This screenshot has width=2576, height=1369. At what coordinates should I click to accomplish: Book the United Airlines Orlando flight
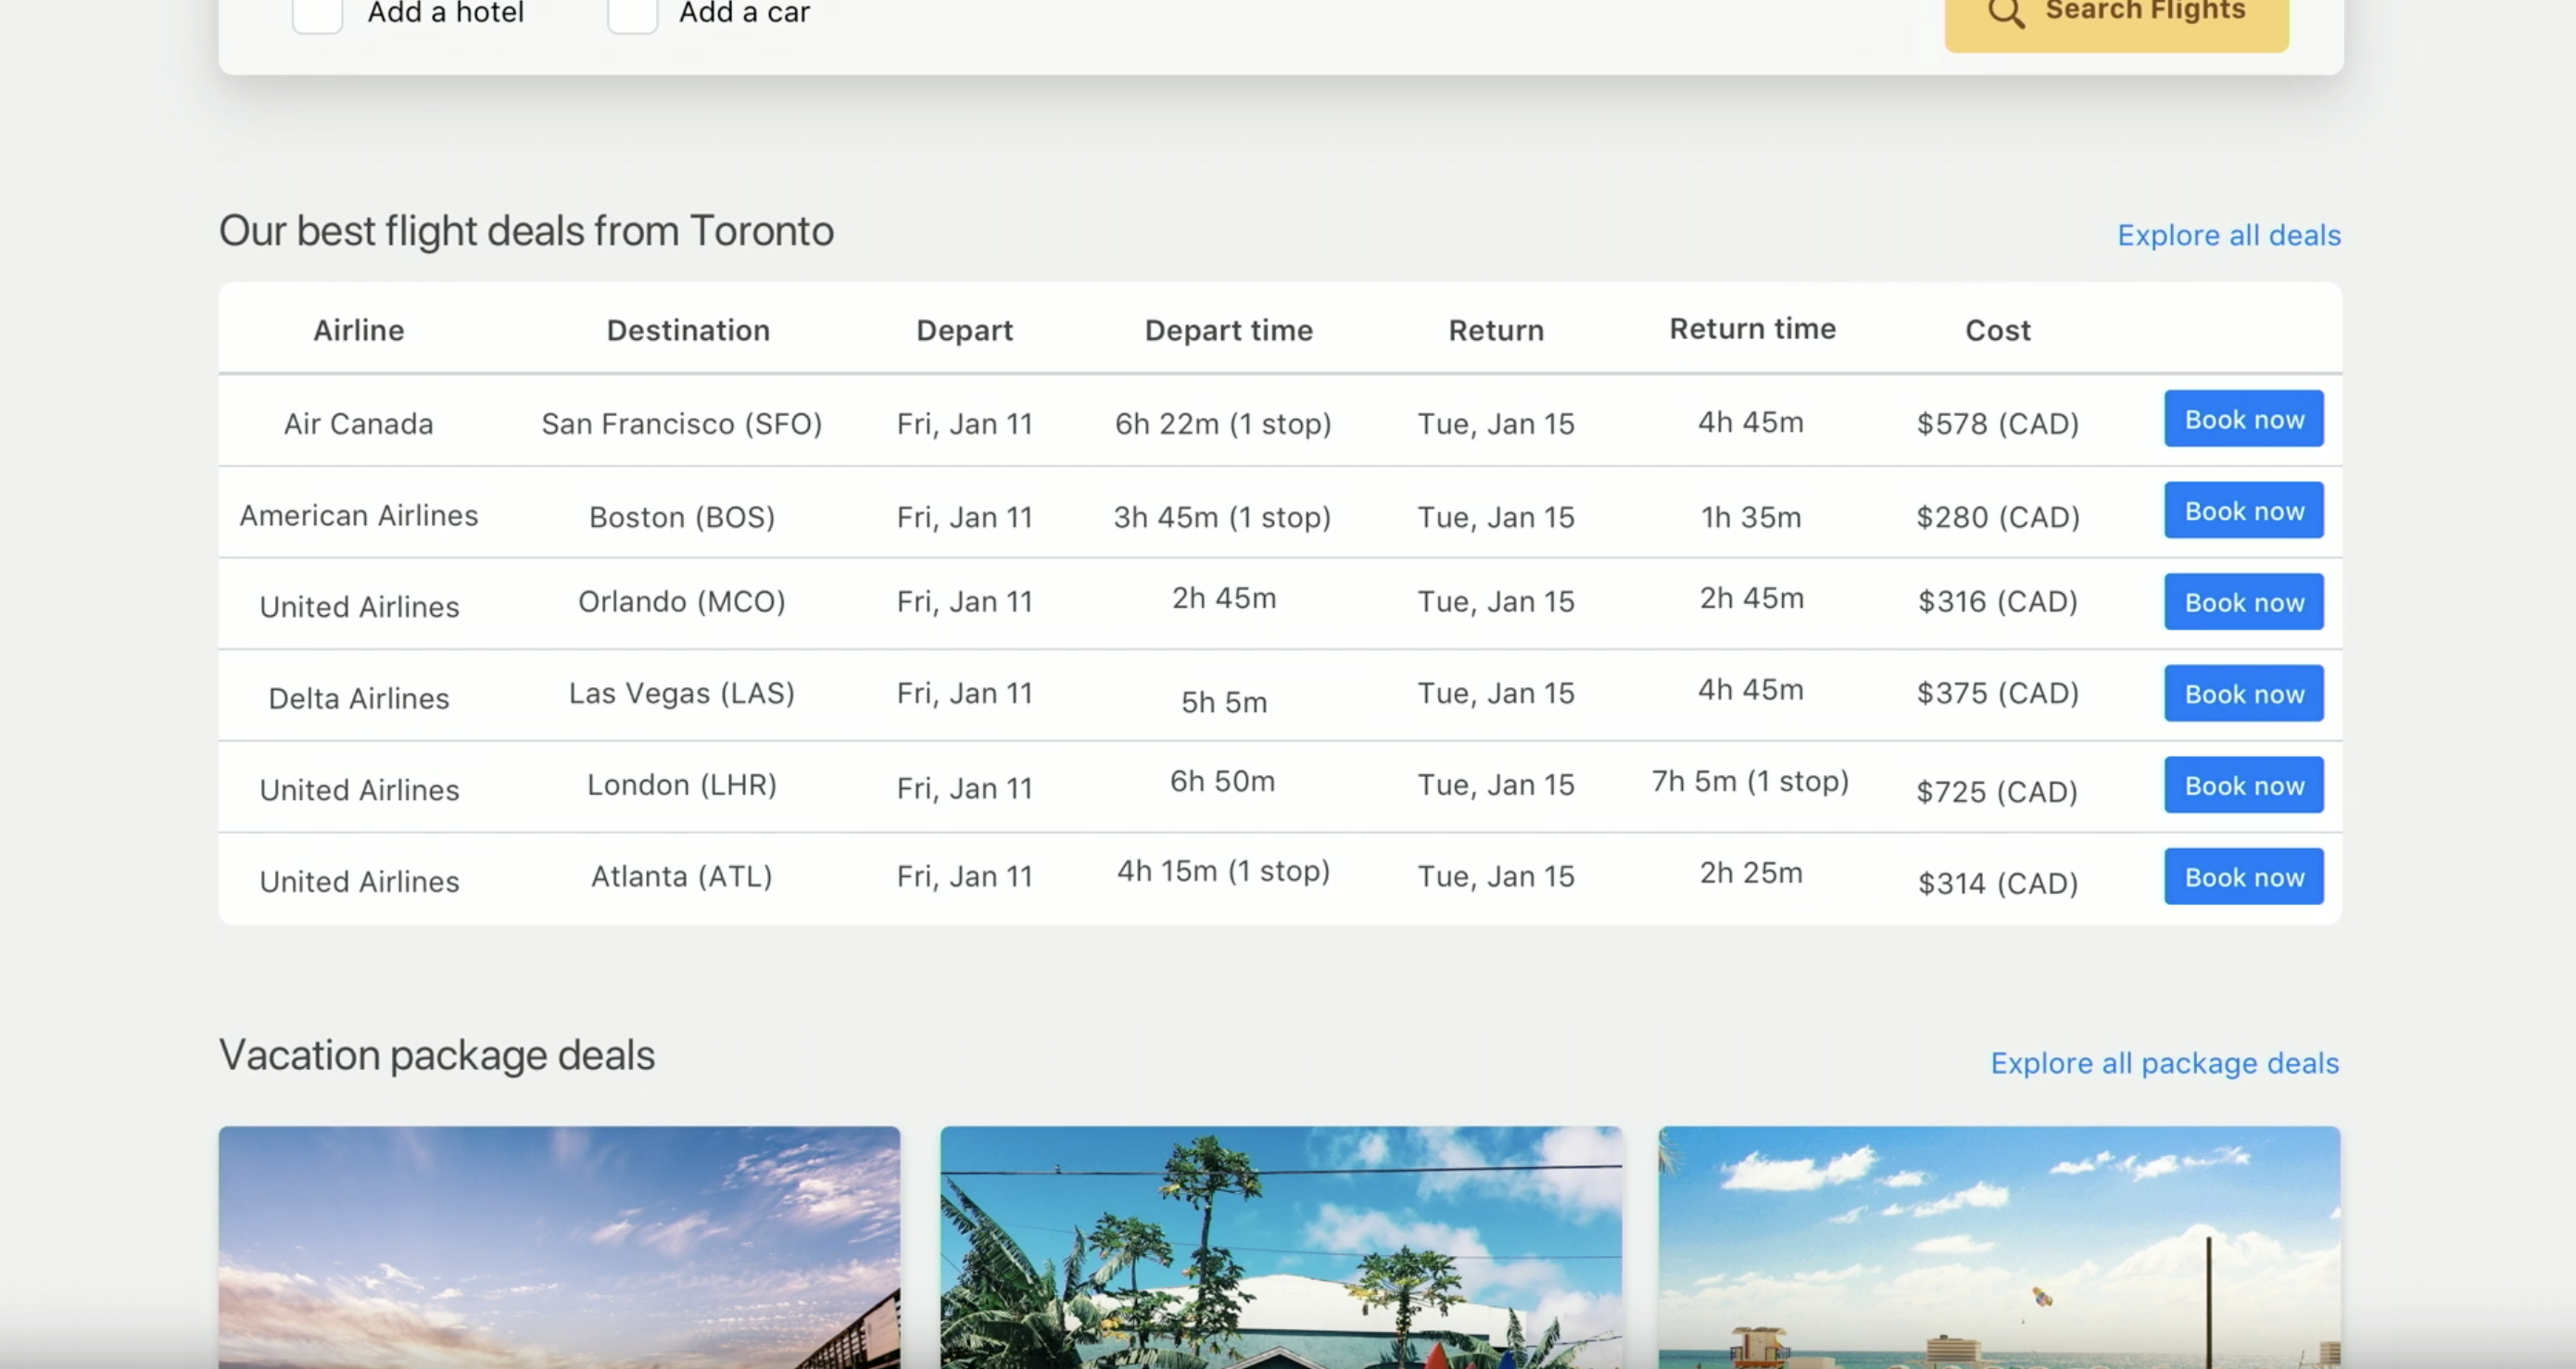click(x=2243, y=601)
